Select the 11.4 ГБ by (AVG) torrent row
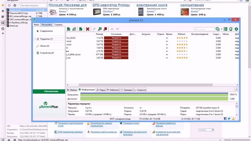The image size is (251, 141). (152, 38)
